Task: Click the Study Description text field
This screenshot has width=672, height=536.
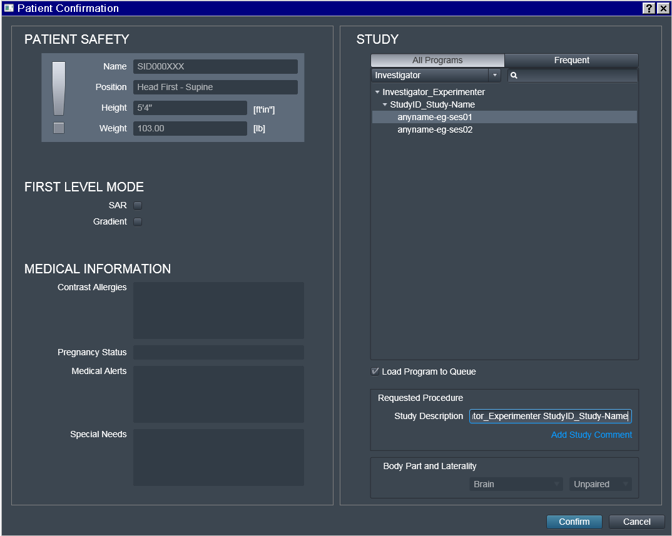Action: tap(551, 417)
